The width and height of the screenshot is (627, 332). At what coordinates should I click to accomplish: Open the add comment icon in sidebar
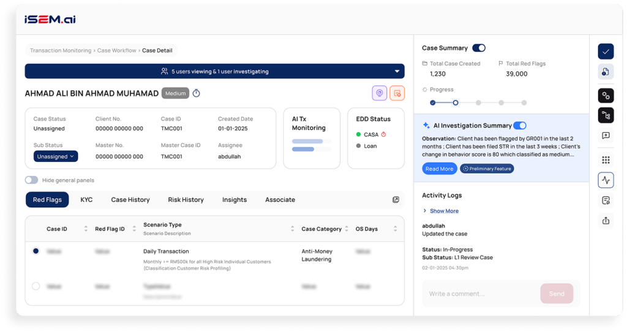tap(605, 136)
